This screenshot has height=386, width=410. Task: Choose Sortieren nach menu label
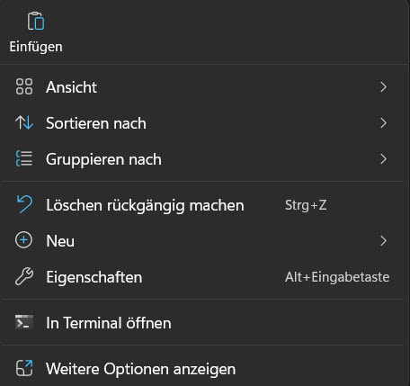(96, 123)
